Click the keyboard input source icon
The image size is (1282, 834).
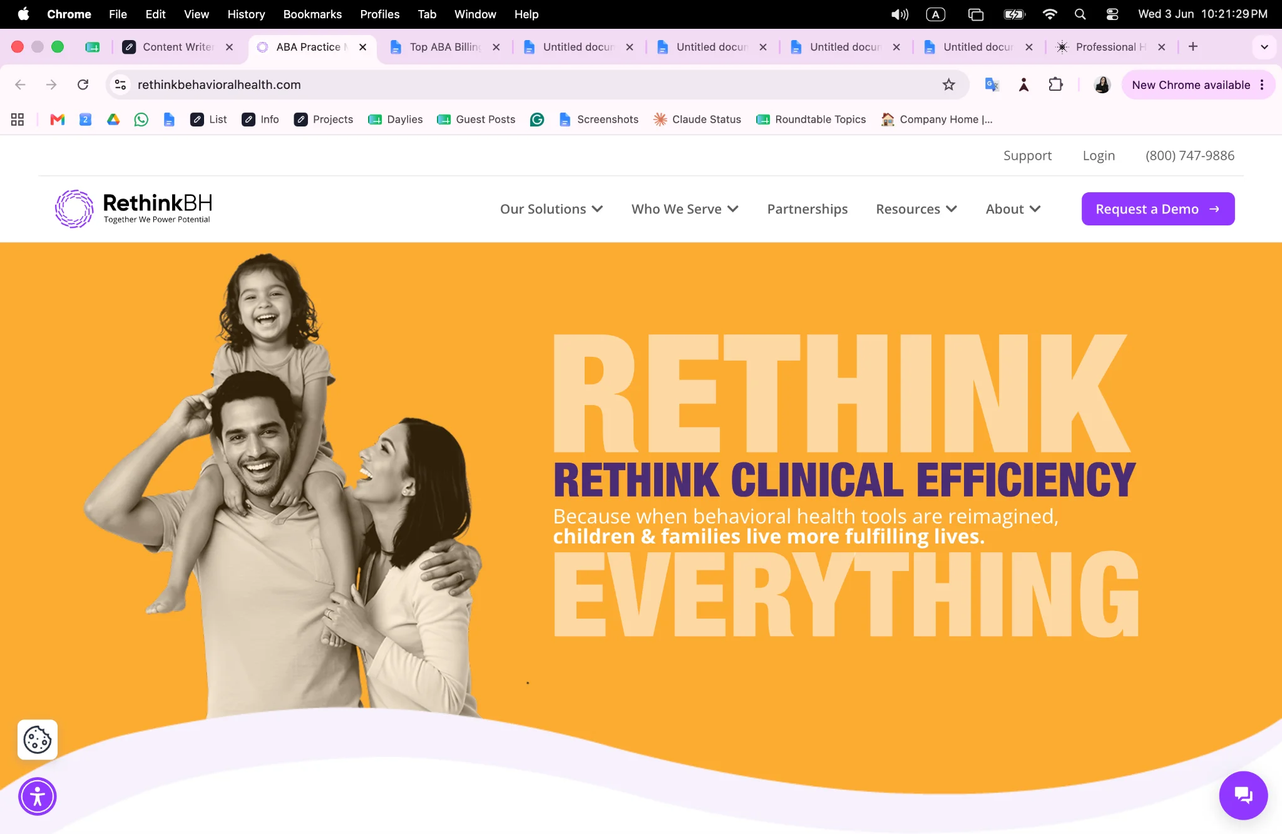click(936, 14)
